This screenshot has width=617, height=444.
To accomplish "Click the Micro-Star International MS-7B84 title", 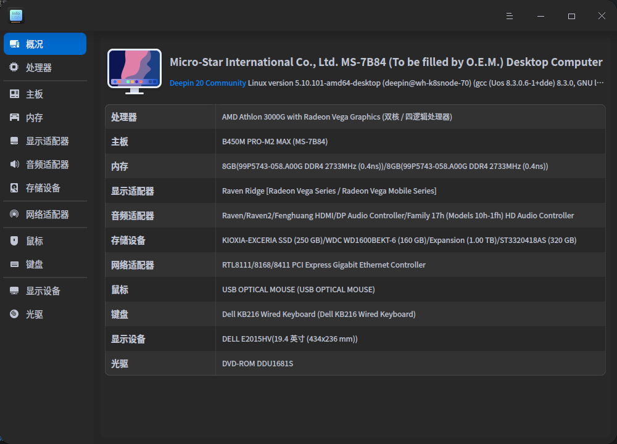I will point(386,62).
